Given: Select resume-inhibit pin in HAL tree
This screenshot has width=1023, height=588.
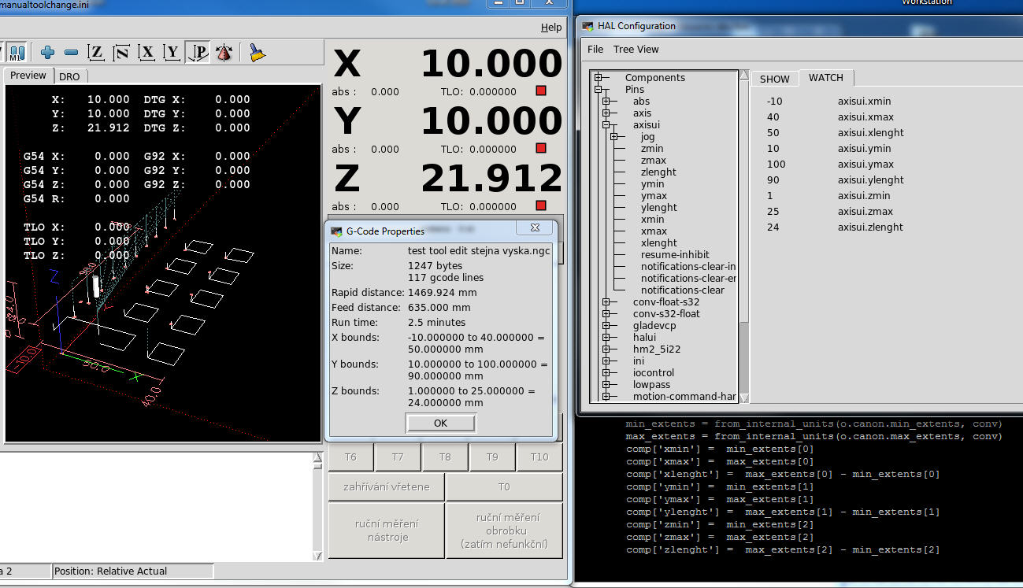Looking at the screenshot, I should pyautogui.click(x=675, y=255).
